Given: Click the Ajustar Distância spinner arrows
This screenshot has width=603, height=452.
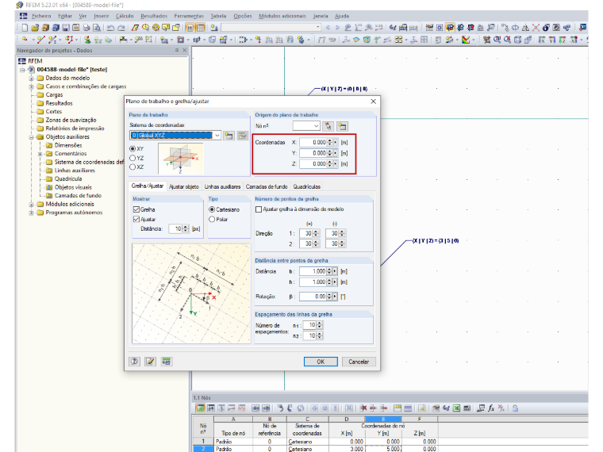Looking at the screenshot, I should coord(186,228).
